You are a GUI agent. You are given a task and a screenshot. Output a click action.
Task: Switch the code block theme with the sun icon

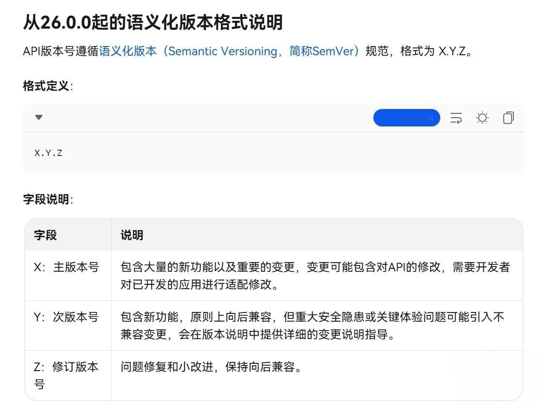(482, 118)
